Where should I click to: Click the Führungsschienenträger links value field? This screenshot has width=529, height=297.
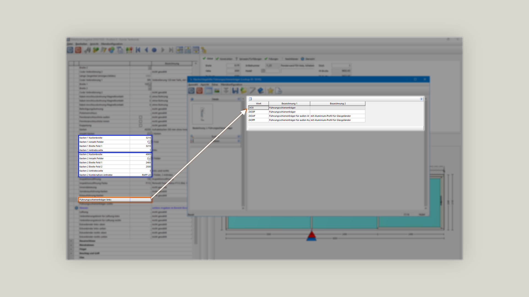(x=140, y=200)
